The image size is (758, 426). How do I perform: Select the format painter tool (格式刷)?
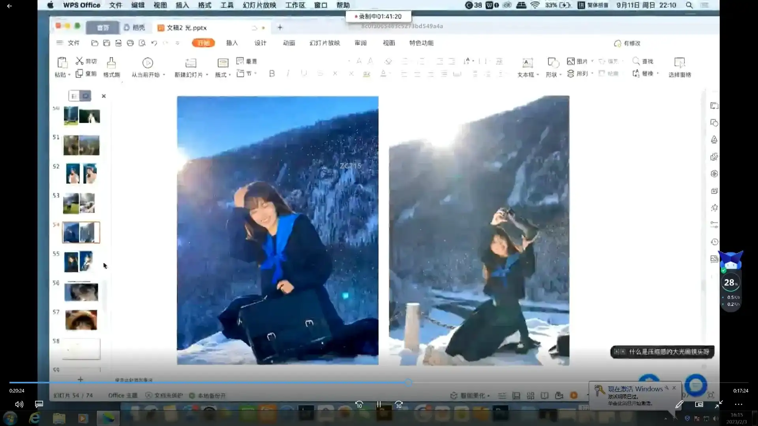pyautogui.click(x=111, y=66)
